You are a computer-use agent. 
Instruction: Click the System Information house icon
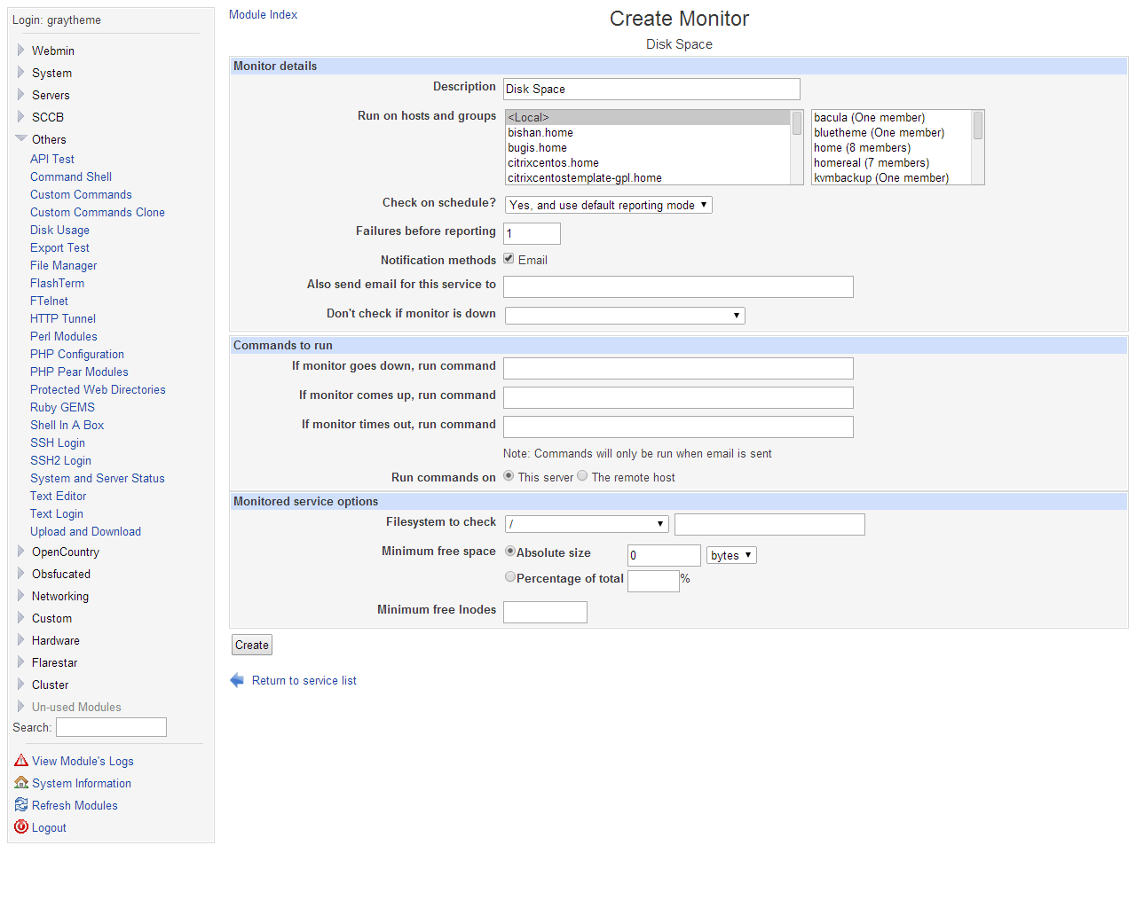click(21, 783)
